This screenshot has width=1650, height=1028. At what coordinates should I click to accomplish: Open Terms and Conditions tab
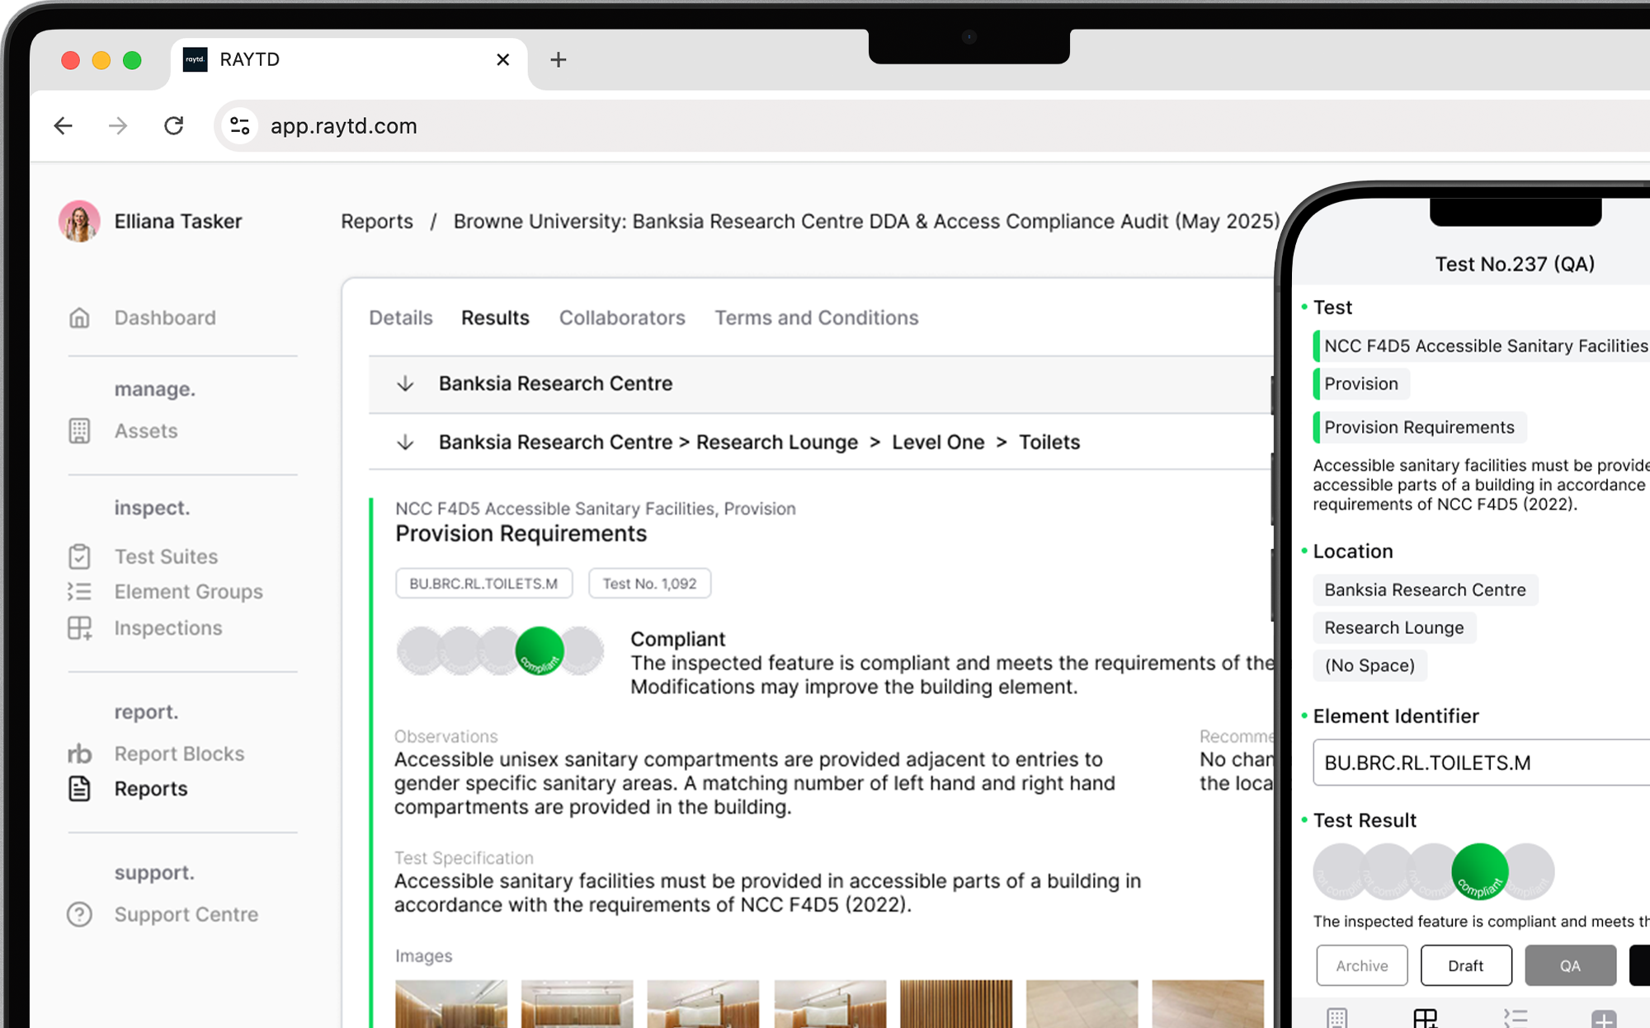pos(816,318)
